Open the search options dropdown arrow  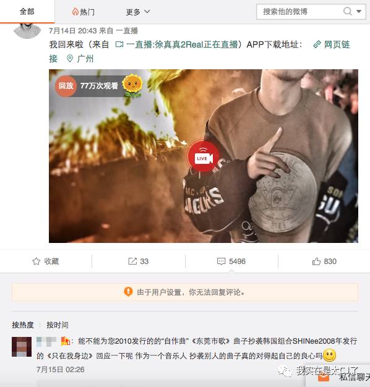(359, 11)
